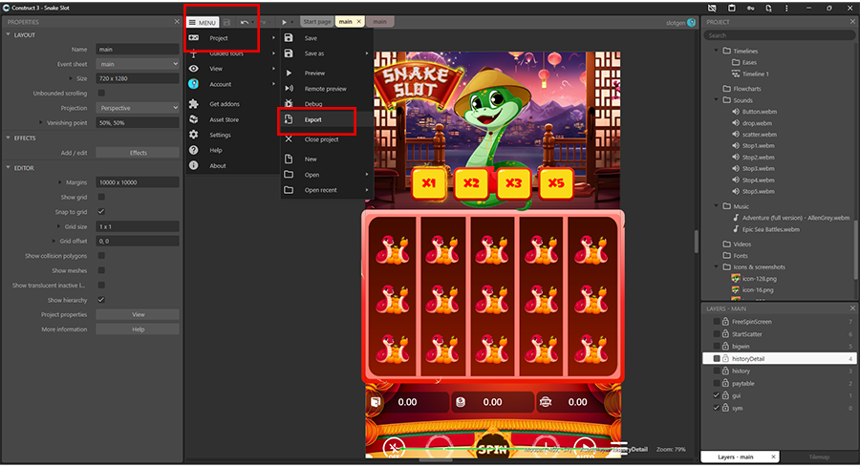Switch to the inactive main tab

point(379,22)
